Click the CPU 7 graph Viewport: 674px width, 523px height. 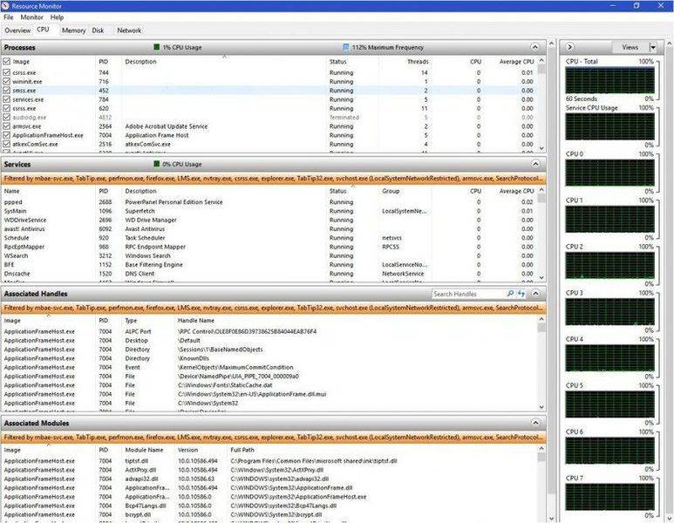[610, 497]
